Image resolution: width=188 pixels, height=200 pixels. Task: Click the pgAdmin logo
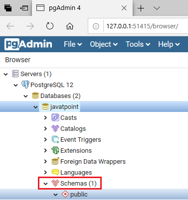point(28,44)
